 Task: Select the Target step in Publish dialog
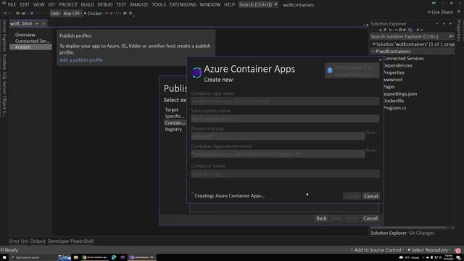172,109
